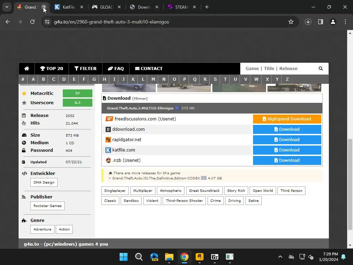
Task: Open Grand.Theft.Auto.III.The.Definitive.Edition-CODEX release link
Action: tap(156, 178)
